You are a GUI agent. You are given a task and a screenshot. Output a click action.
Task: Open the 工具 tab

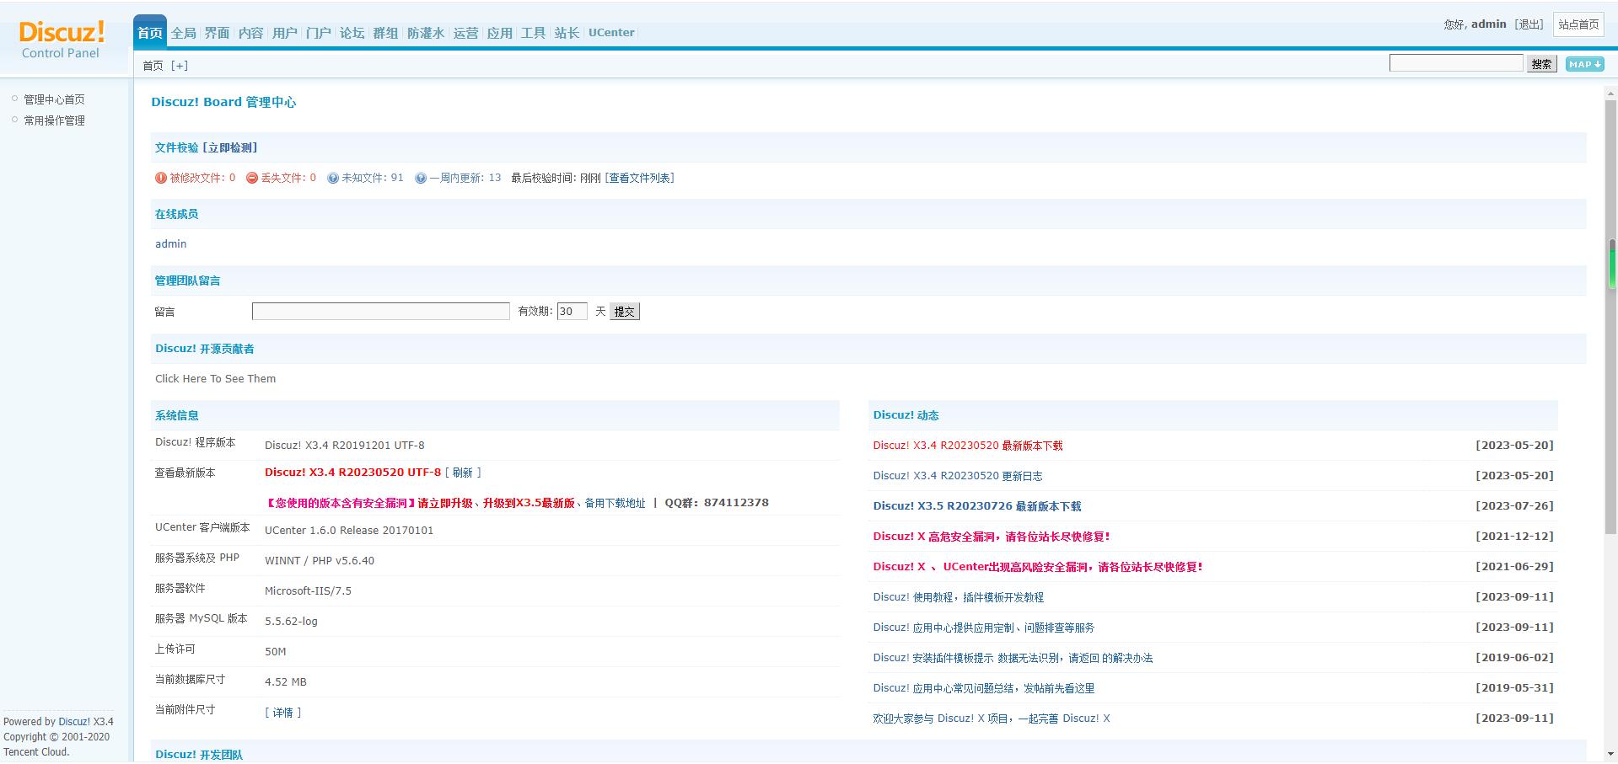coord(534,33)
